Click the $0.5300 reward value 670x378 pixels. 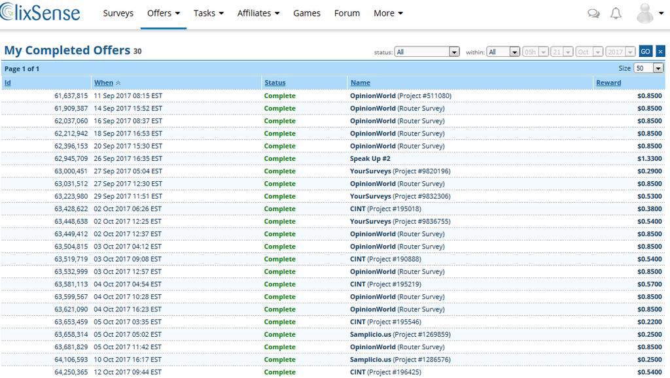click(650, 196)
